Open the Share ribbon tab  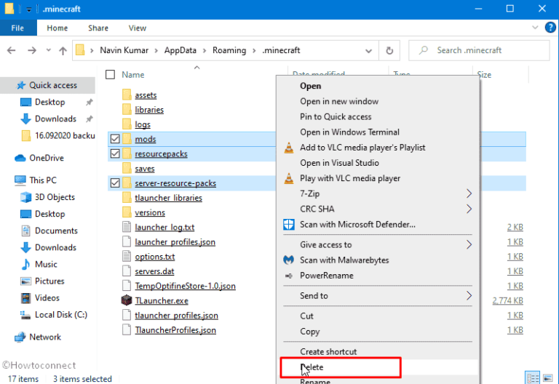(98, 28)
